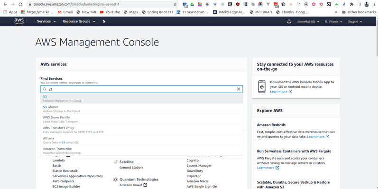Click the lock icon in the address bar
Image resolution: width=378 pixels, height=189 pixels.
tap(30, 4)
